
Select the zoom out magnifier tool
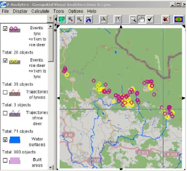79,19
